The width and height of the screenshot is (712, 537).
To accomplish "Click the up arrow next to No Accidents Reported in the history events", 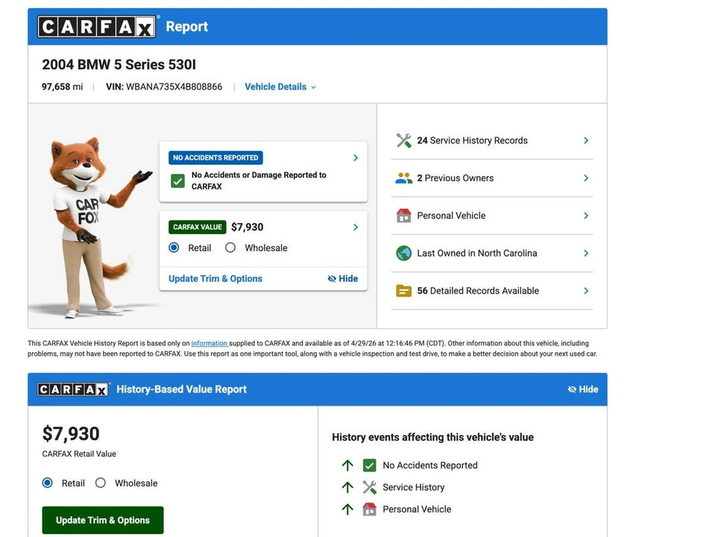I will tap(347, 465).
